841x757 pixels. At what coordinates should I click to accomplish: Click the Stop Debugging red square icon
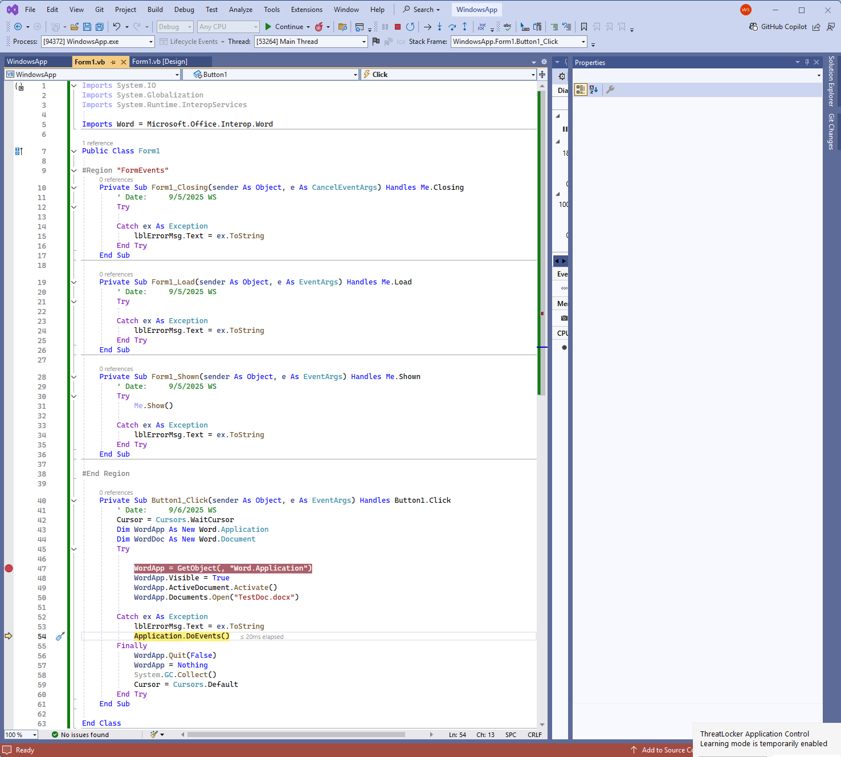pyautogui.click(x=398, y=27)
